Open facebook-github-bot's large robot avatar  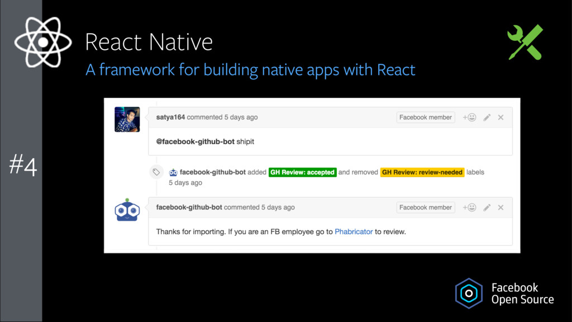[x=127, y=210]
